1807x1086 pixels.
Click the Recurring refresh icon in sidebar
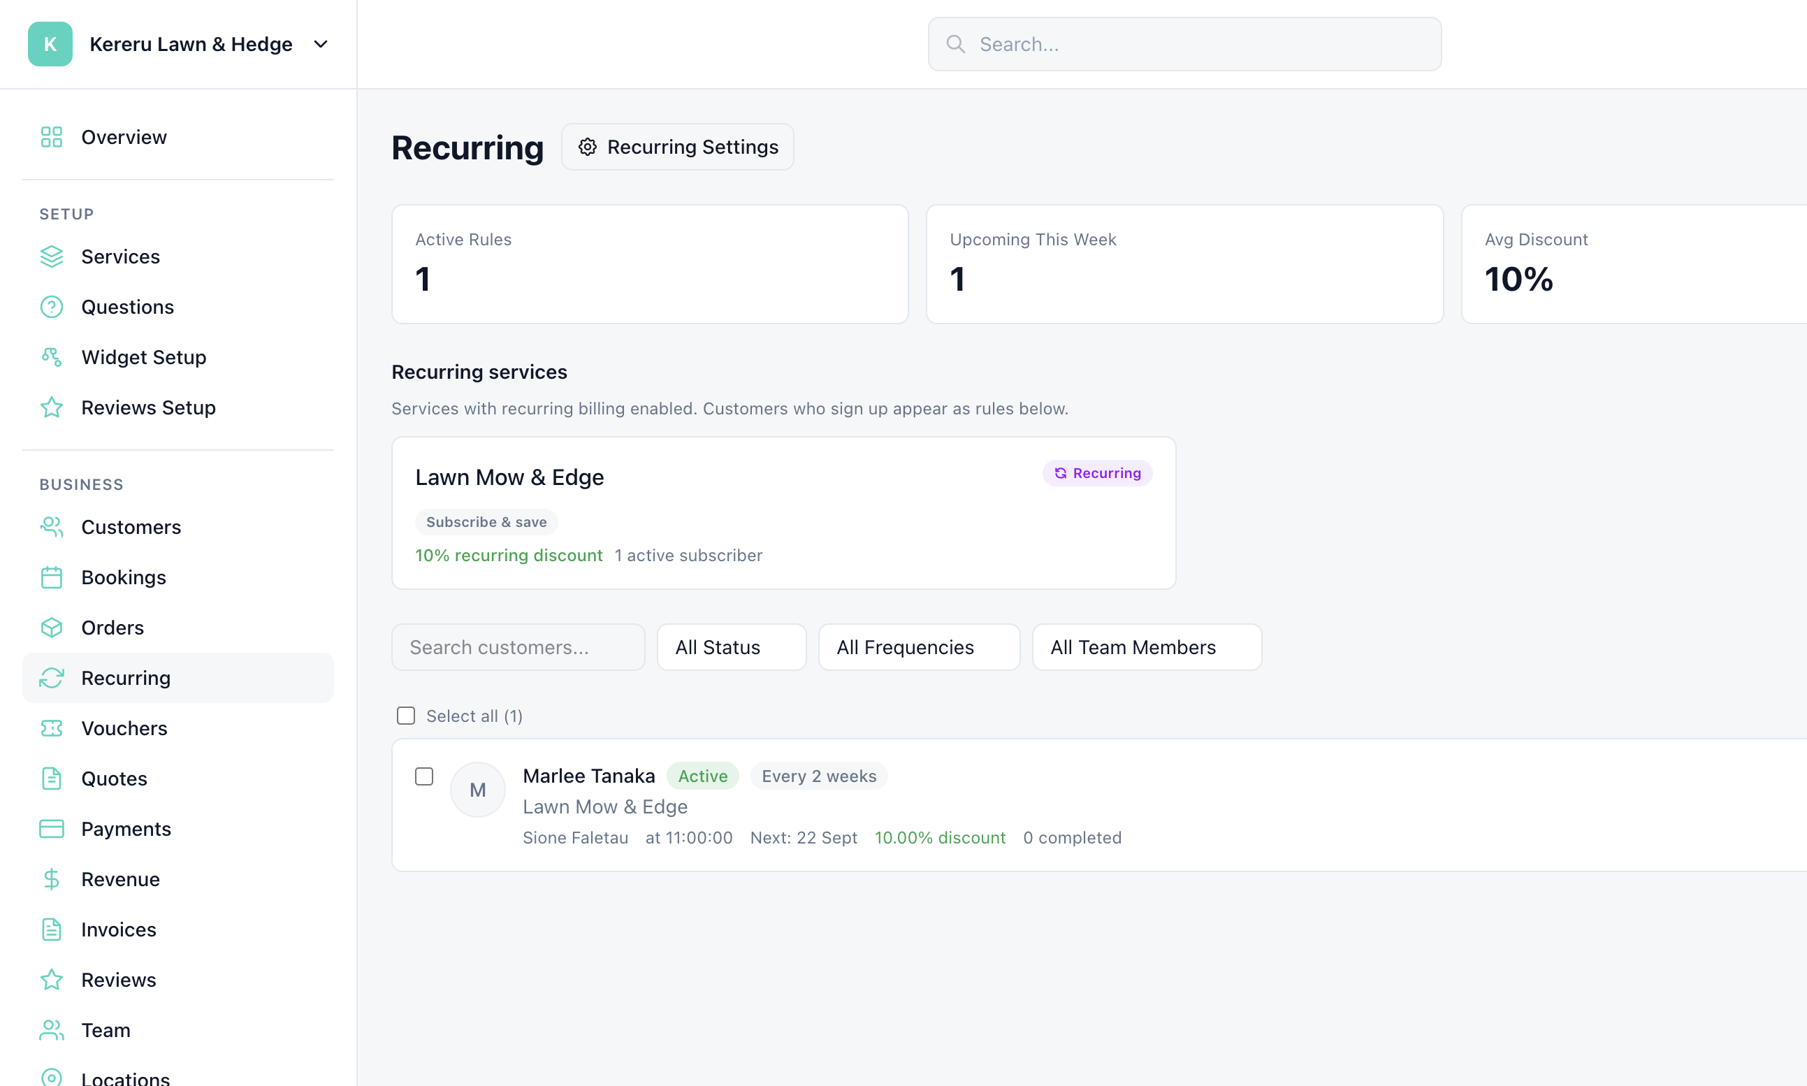51,678
